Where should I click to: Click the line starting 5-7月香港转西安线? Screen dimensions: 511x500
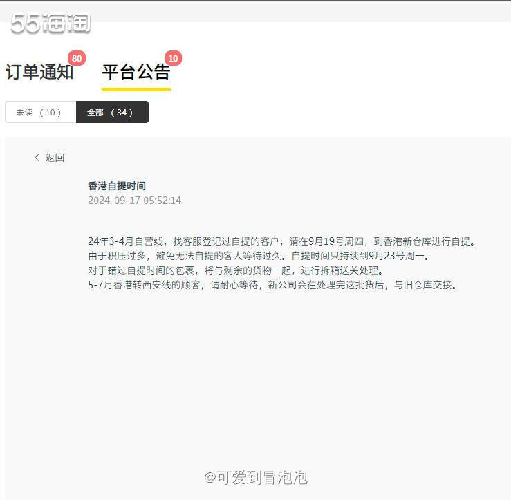273,285
